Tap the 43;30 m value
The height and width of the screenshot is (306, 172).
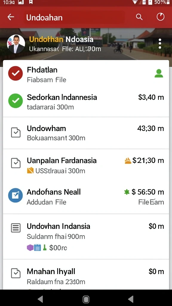150,128
